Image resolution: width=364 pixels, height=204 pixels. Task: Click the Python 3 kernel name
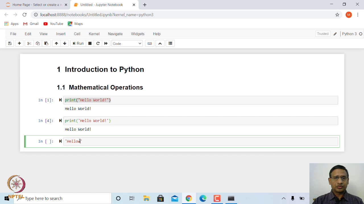[x=349, y=34]
